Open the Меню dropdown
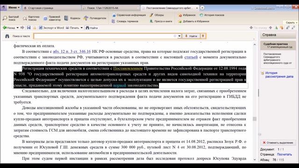299x168 pixels. (14, 7)
